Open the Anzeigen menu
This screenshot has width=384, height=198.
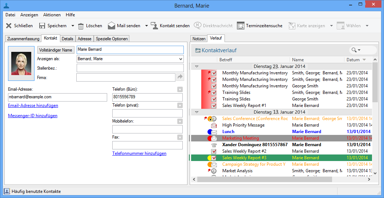point(29,15)
